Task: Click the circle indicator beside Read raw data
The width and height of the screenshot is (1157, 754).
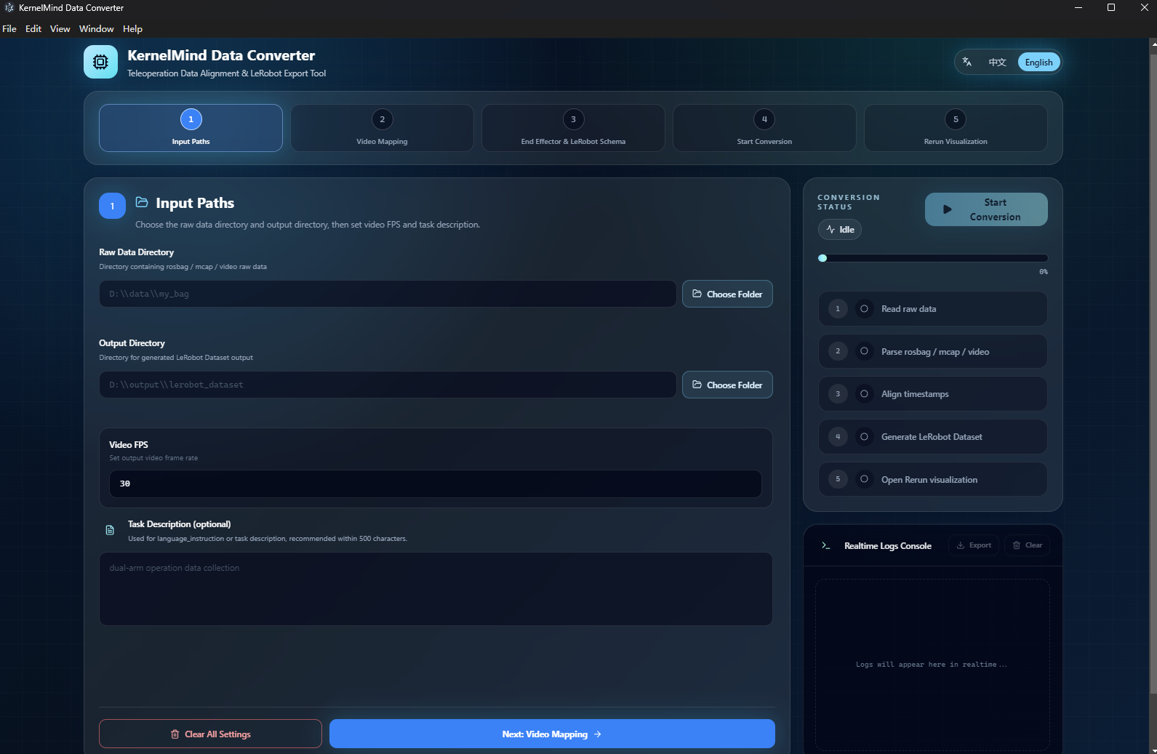Action: click(864, 309)
